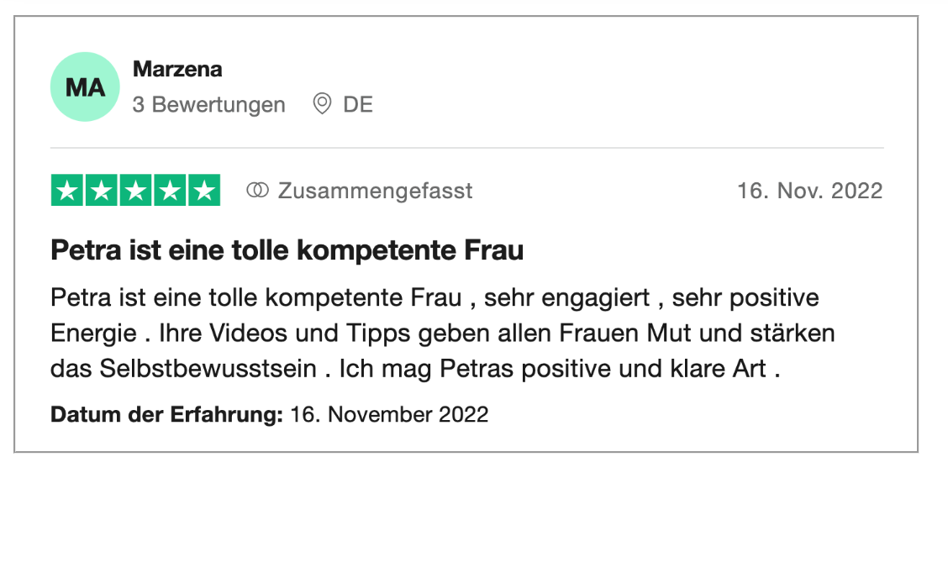Open the review title about Petra
The image size is (948, 578).
point(287,250)
